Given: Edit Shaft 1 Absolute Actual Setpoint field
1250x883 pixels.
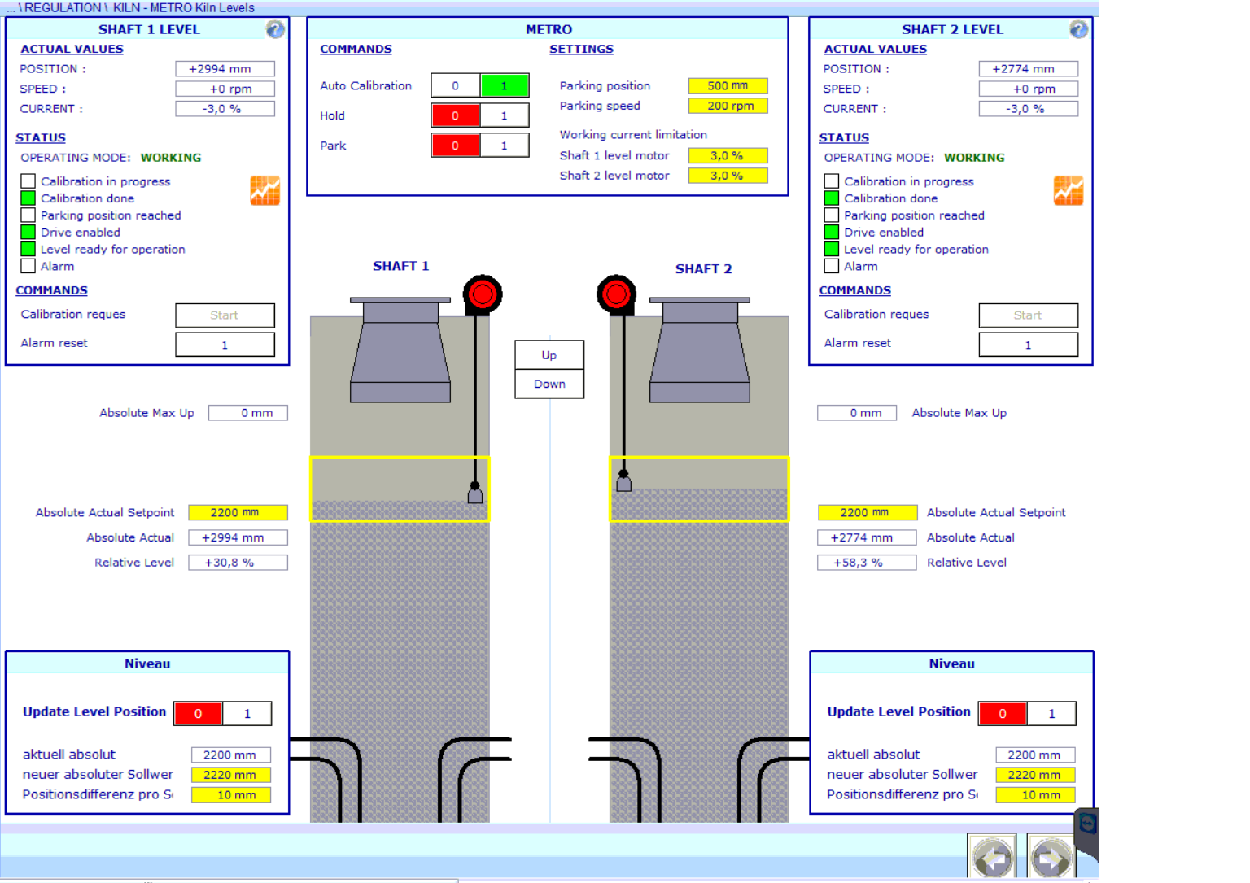Looking at the screenshot, I should point(238,512).
